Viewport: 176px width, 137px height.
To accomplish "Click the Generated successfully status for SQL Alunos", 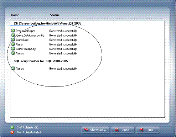I will (x=63, y=69).
